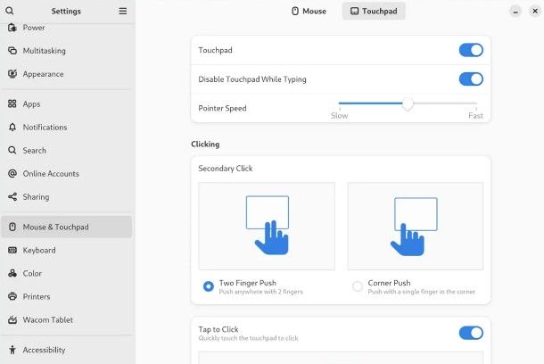Go to Appearance settings

click(67, 74)
